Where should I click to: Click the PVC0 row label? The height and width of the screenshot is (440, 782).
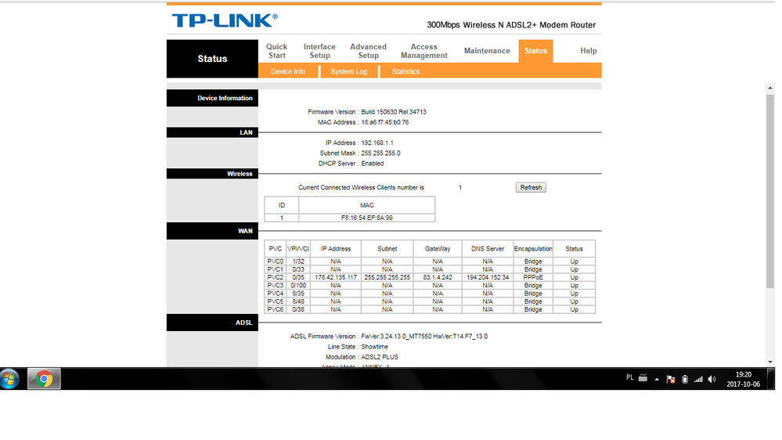tap(275, 261)
